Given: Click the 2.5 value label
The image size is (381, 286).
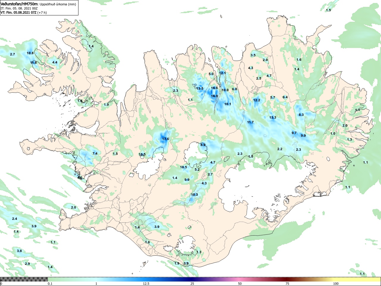Looking at the screenshot, I should pos(259,78).
